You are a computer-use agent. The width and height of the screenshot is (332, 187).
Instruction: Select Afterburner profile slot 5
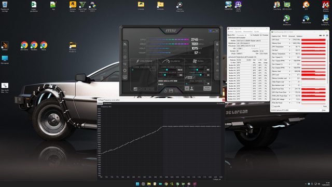pyautogui.click(x=217, y=77)
